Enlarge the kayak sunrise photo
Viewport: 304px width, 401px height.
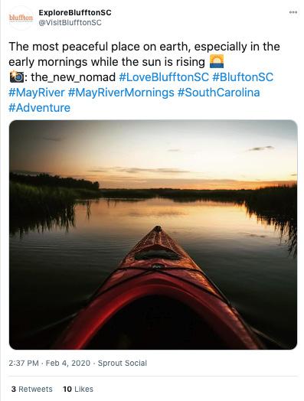tap(153, 234)
